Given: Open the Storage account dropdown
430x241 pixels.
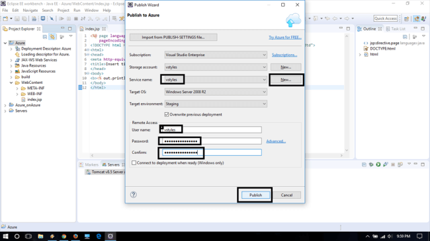Looking at the screenshot, I should (216, 67).
